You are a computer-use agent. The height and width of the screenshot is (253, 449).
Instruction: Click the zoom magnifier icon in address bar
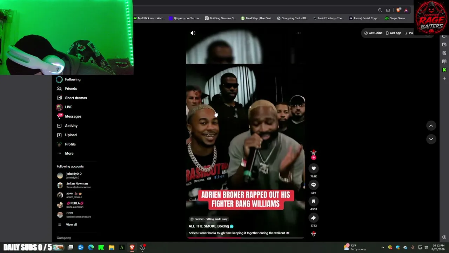[380, 10]
